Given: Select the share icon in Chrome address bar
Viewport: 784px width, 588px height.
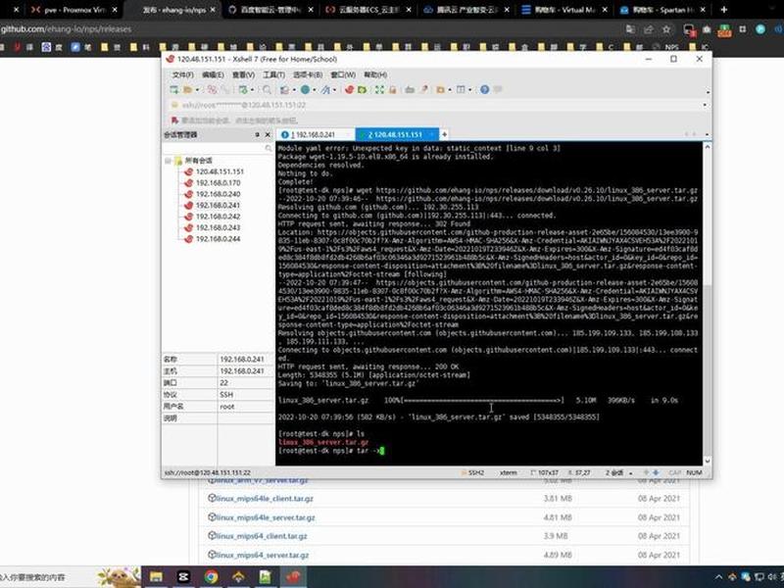Looking at the screenshot, I should pos(649,29).
